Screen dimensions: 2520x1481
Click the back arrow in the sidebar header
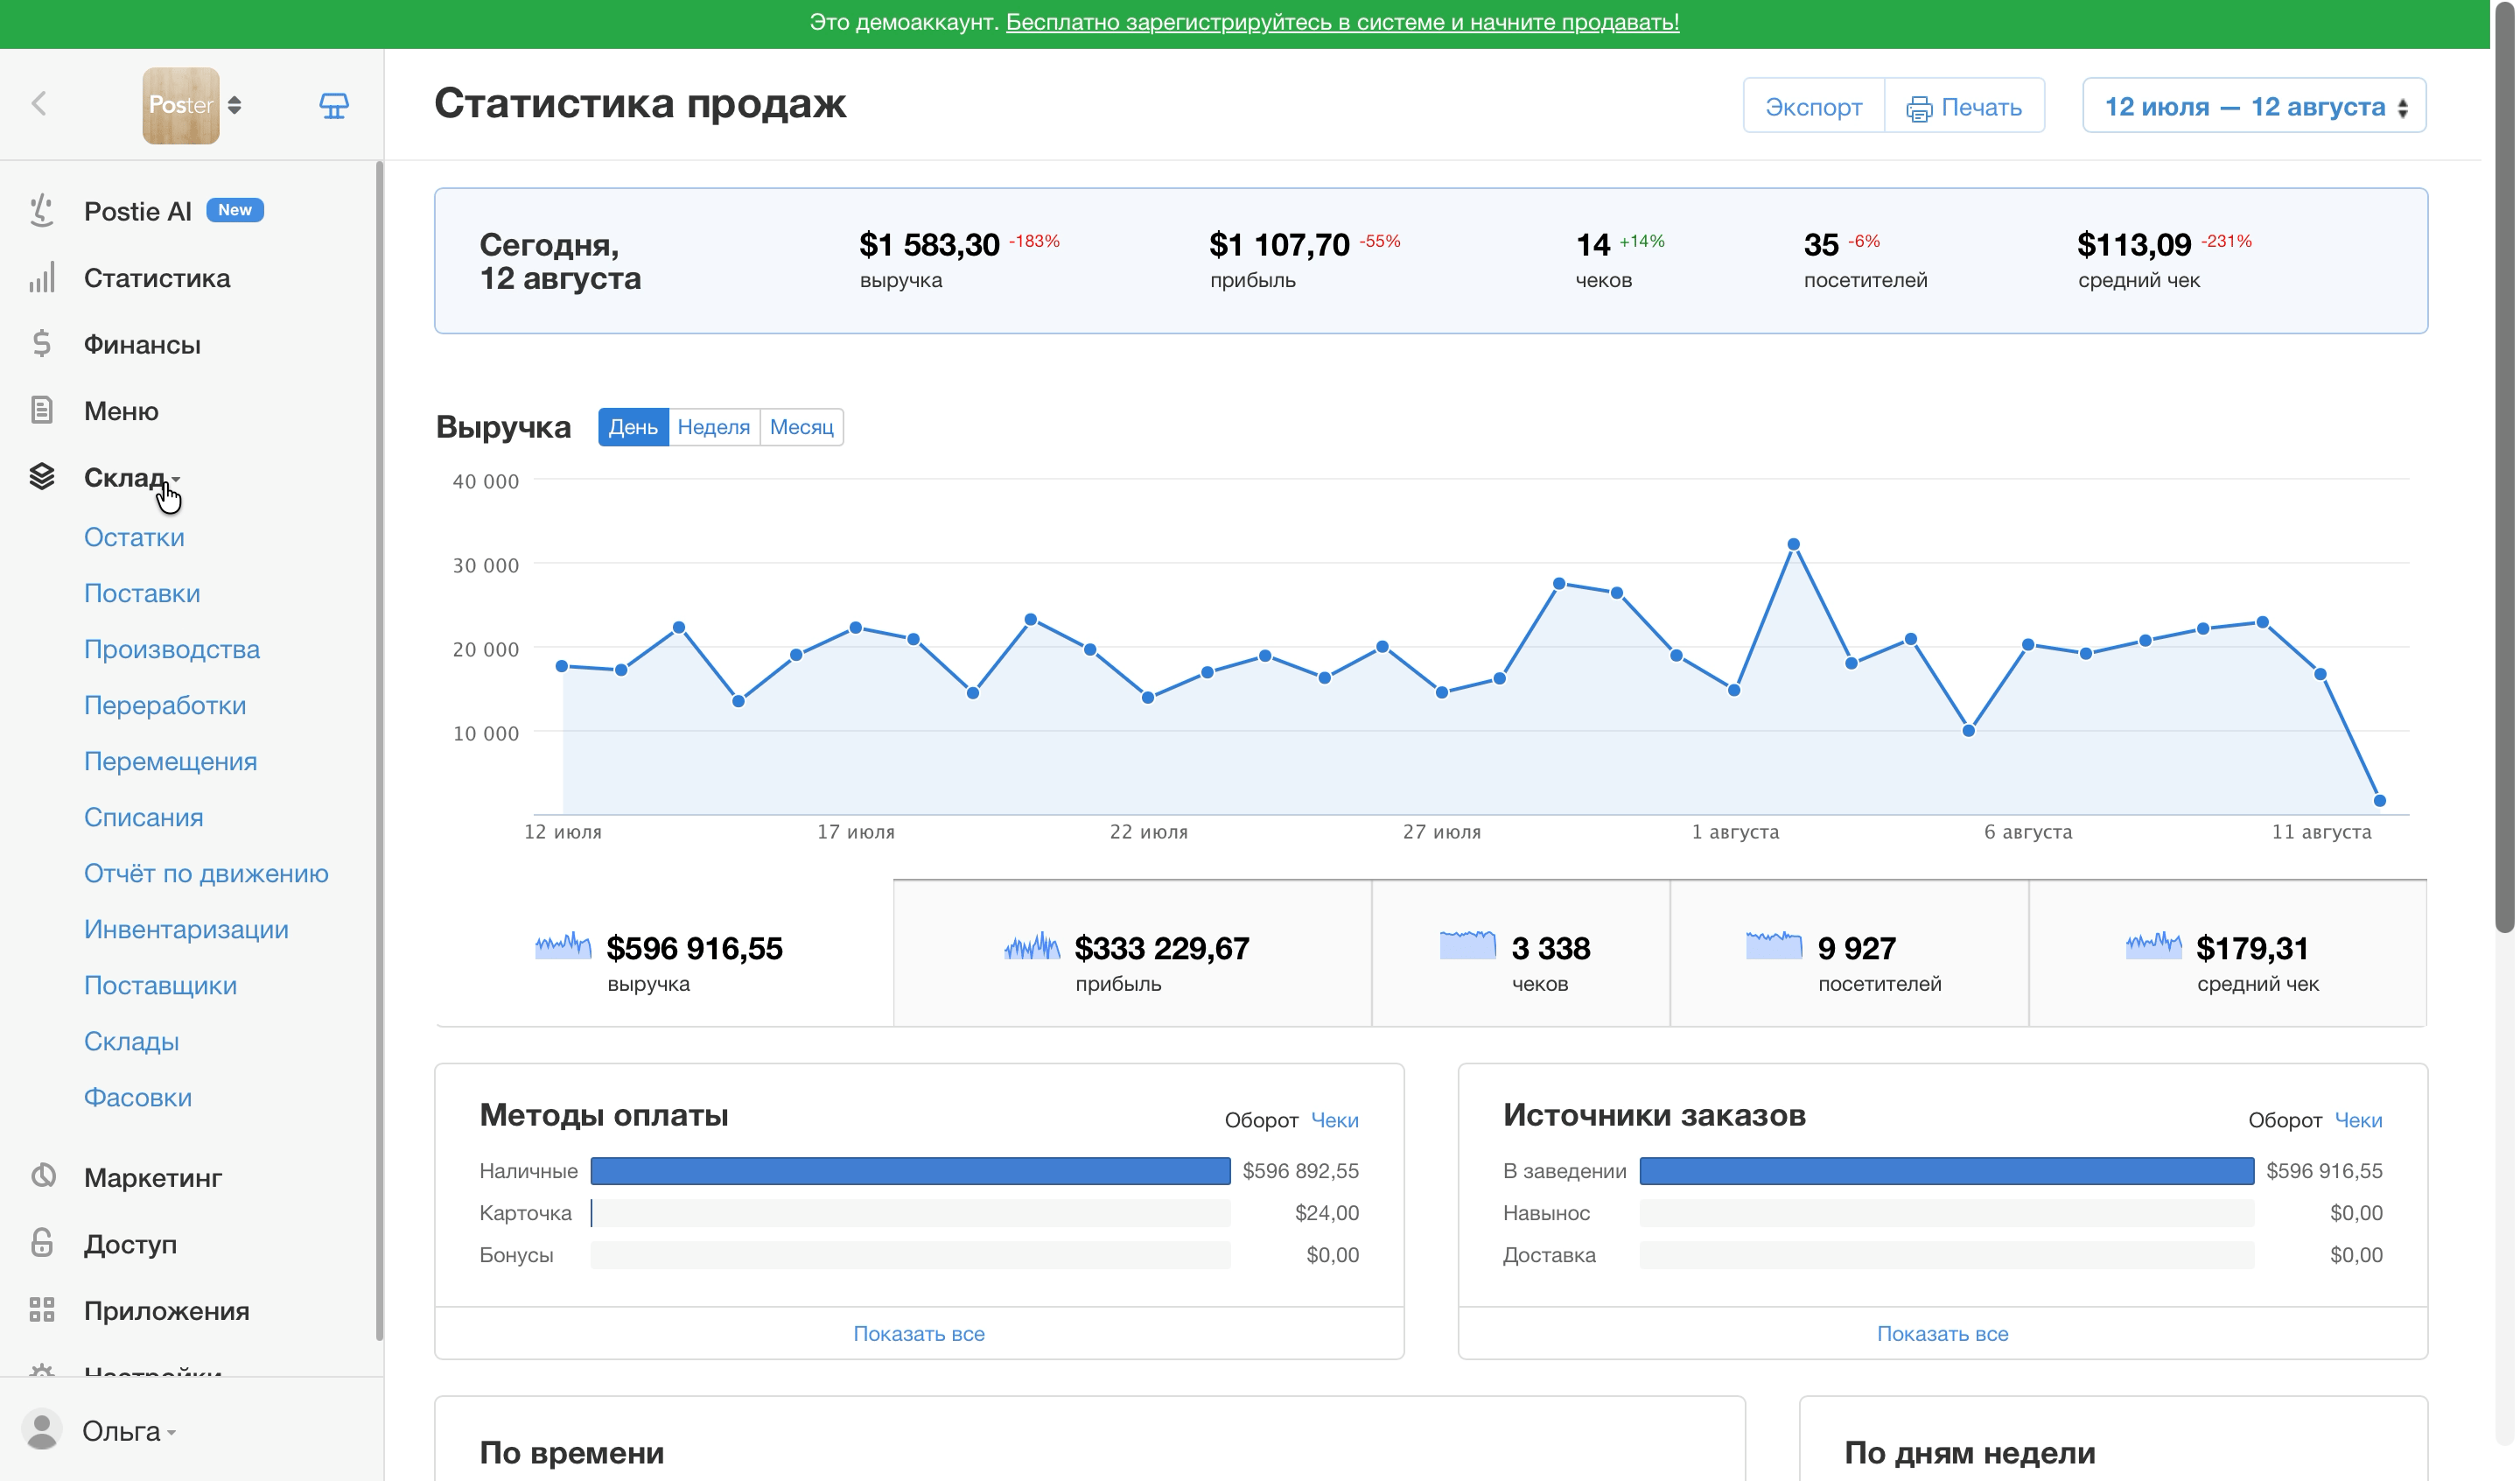[39, 103]
